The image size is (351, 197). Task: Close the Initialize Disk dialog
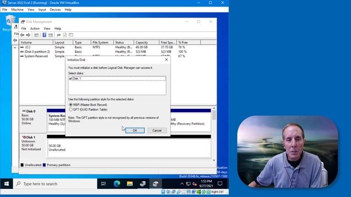166,60
